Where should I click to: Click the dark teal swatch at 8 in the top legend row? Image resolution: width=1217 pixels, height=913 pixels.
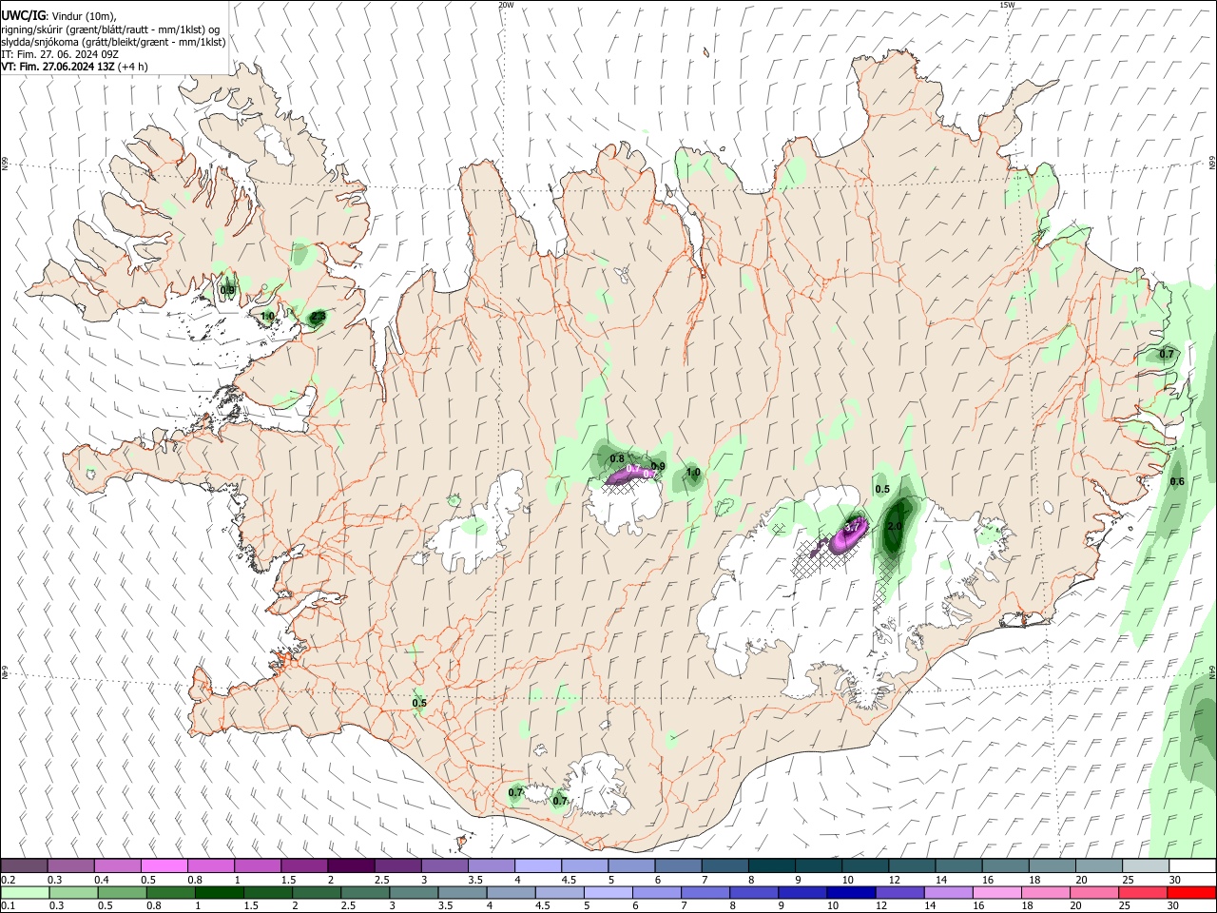(x=771, y=866)
